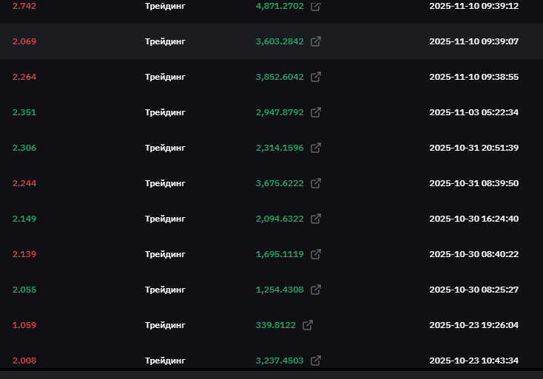
Task: Click external link icon beside 339.8122
Action: click(308, 325)
